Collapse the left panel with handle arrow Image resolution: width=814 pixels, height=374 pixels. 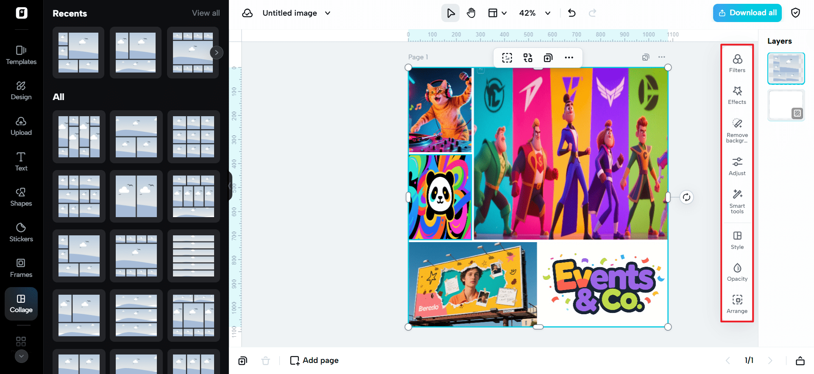click(x=230, y=186)
